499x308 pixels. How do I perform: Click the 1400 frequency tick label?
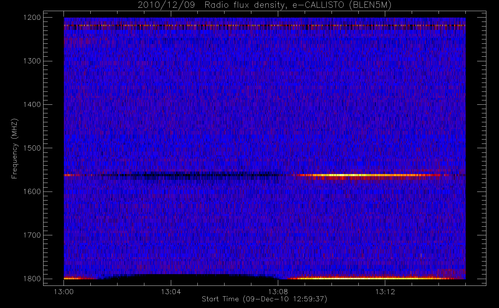[32, 104]
